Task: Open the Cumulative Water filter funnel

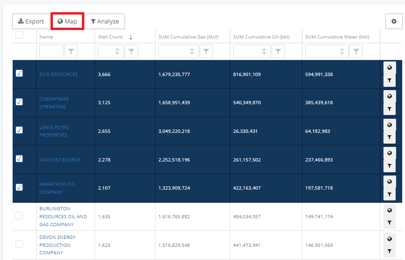Action: [356, 51]
